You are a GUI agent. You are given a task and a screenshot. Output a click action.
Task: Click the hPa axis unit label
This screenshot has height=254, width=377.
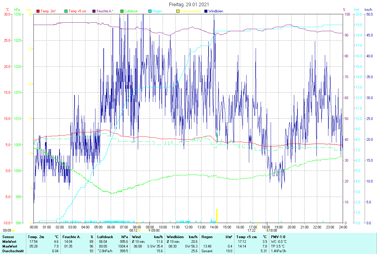pyautogui.click(x=17, y=10)
